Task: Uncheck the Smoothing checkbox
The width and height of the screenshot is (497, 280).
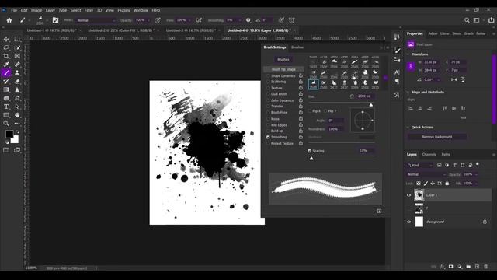Action: point(268,137)
